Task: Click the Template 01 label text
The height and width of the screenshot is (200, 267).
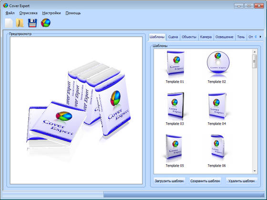Action: coord(175,82)
